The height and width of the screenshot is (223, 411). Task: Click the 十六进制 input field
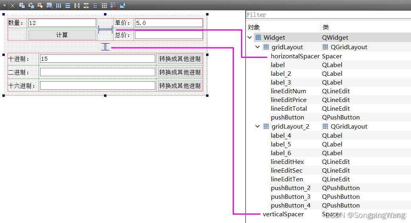(98, 86)
